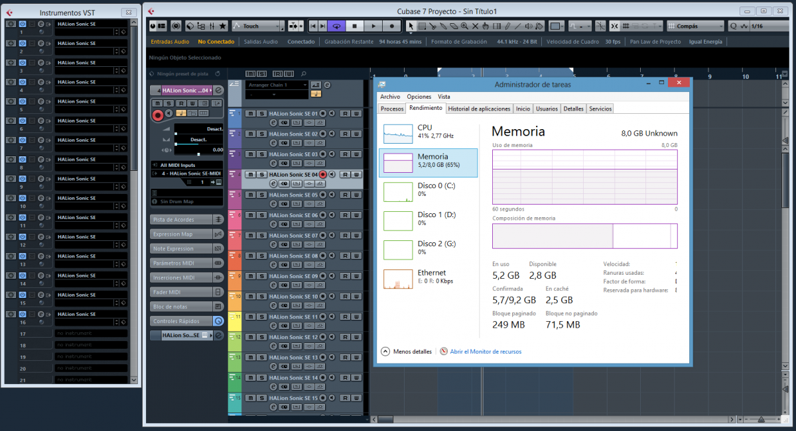Image resolution: width=796 pixels, height=431 pixels.
Task: Click the Abrir el Monitor de recursos link
Action: (485, 352)
